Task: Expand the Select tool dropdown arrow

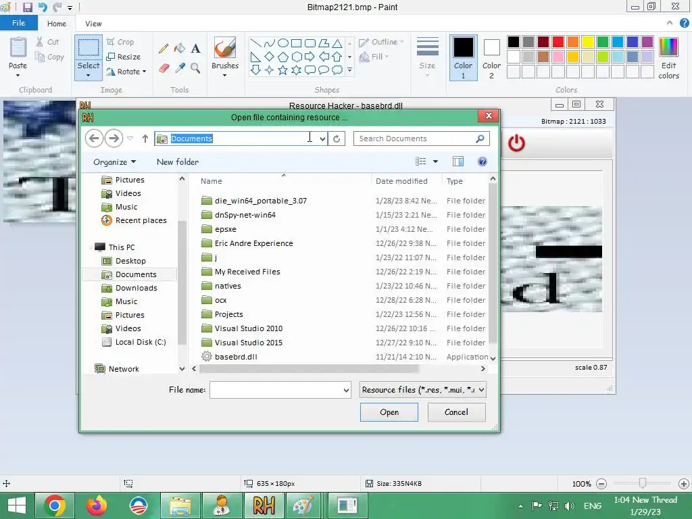Action: click(89, 75)
